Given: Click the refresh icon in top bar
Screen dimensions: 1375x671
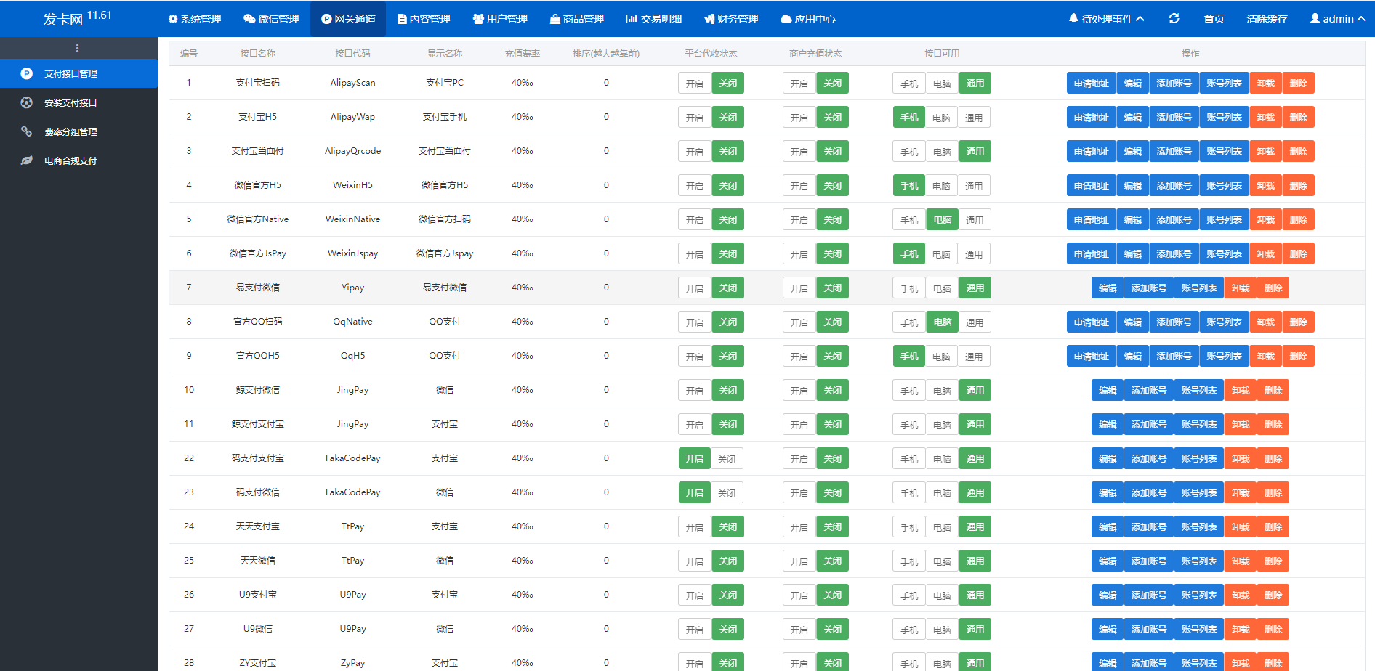Looking at the screenshot, I should [1174, 18].
